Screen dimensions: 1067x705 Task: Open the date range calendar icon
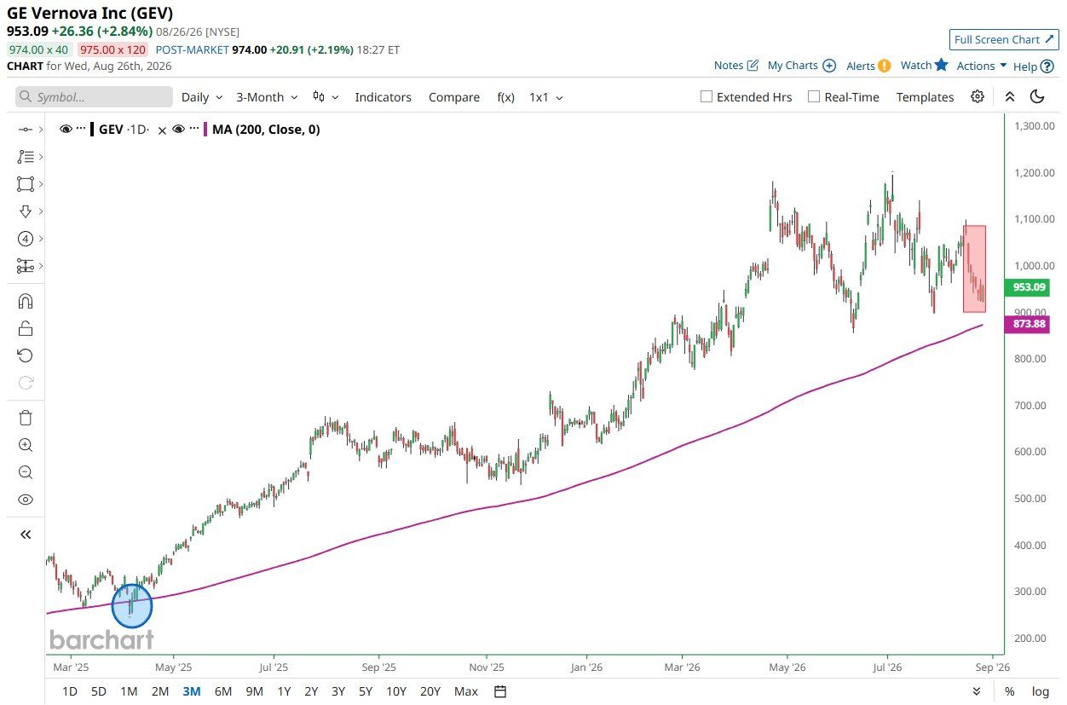point(500,691)
